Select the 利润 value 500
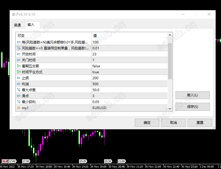The width and height of the screenshot is (221, 169). coord(95,84)
